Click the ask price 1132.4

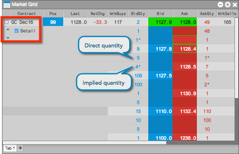(x=185, y=111)
